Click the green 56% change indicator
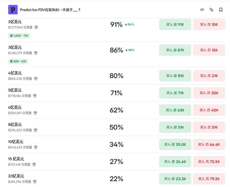 tap(130, 24)
